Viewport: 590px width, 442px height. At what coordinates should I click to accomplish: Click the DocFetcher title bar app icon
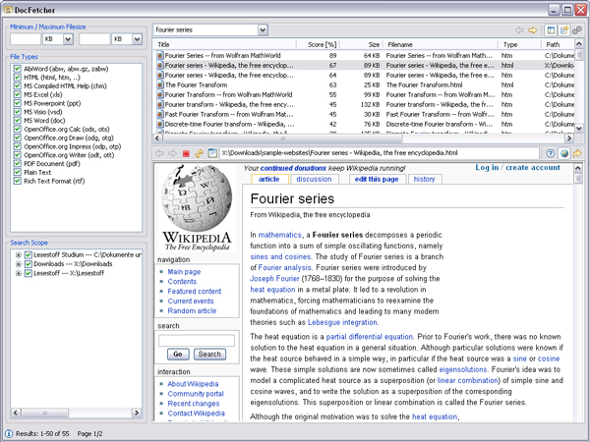pyautogui.click(x=8, y=10)
